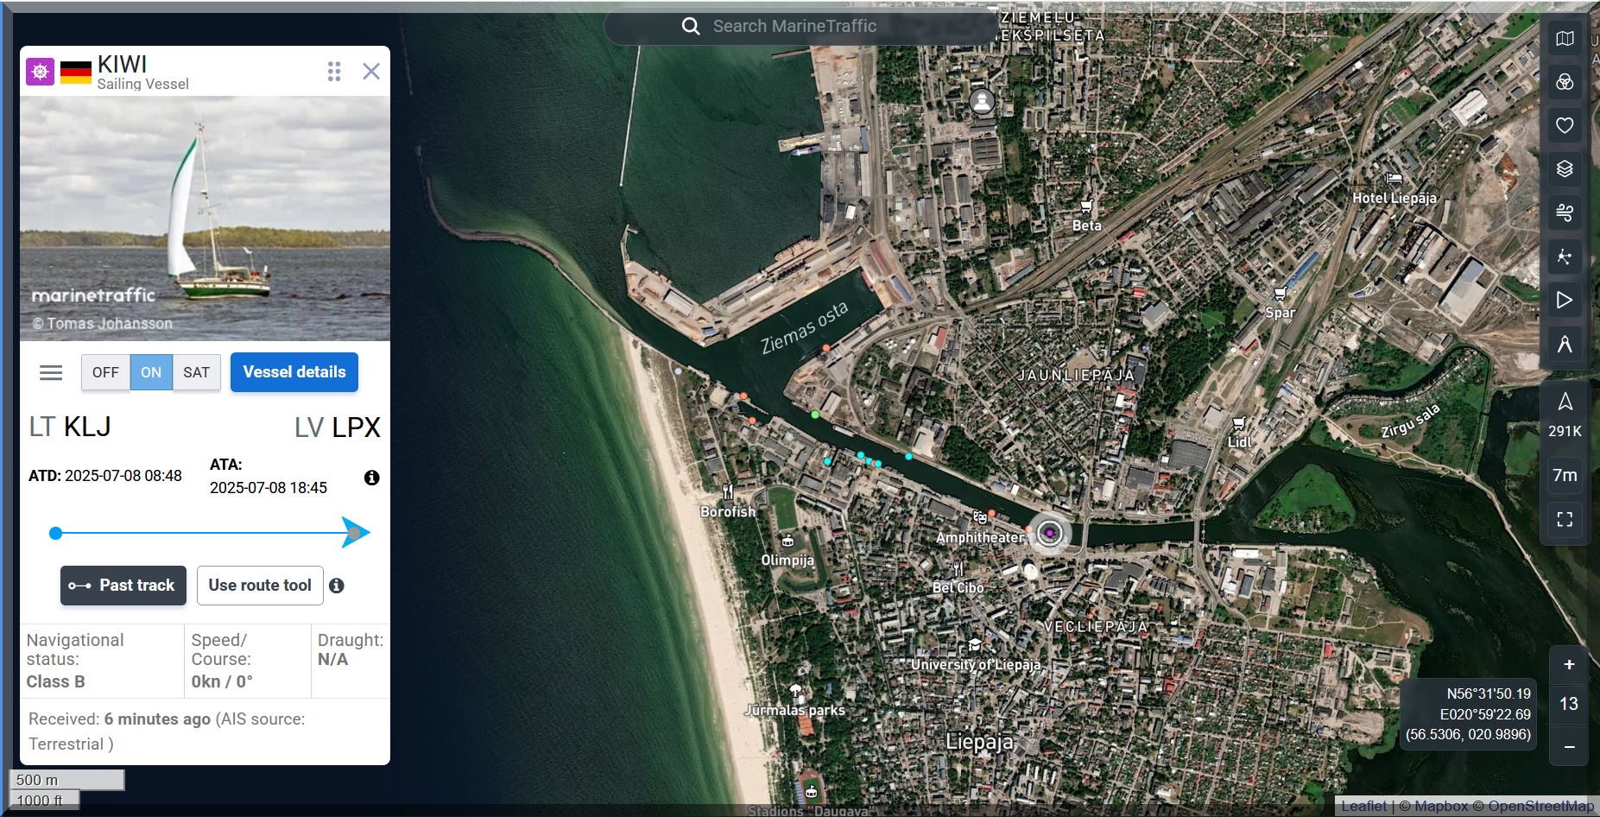This screenshot has height=817, width=1600.
Task: Show ATA info tooltip icon
Action: tap(371, 478)
